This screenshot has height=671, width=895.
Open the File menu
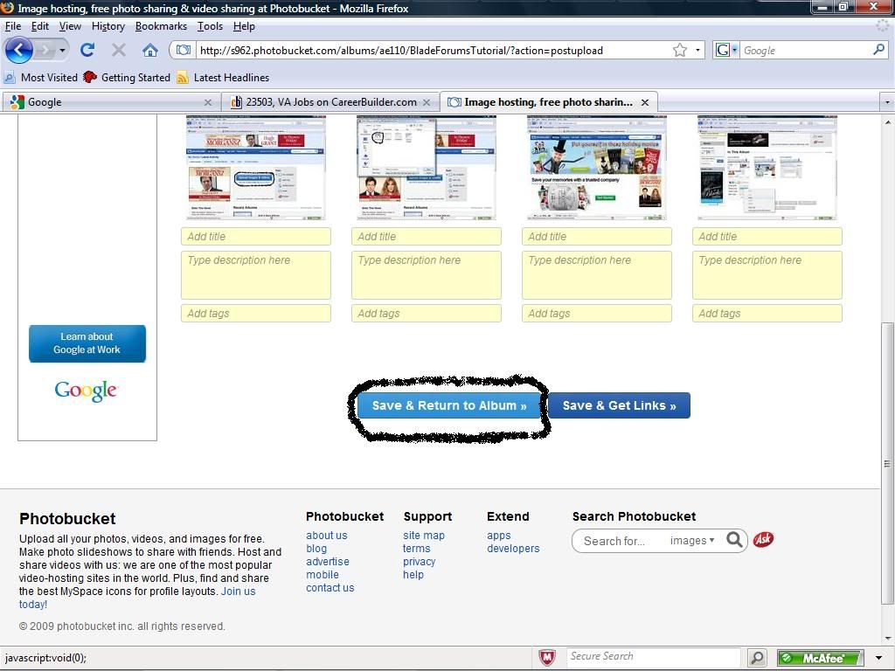tap(12, 26)
